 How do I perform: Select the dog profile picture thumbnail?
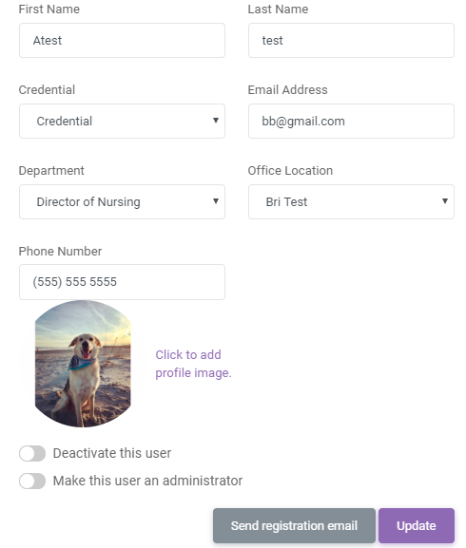point(83,364)
